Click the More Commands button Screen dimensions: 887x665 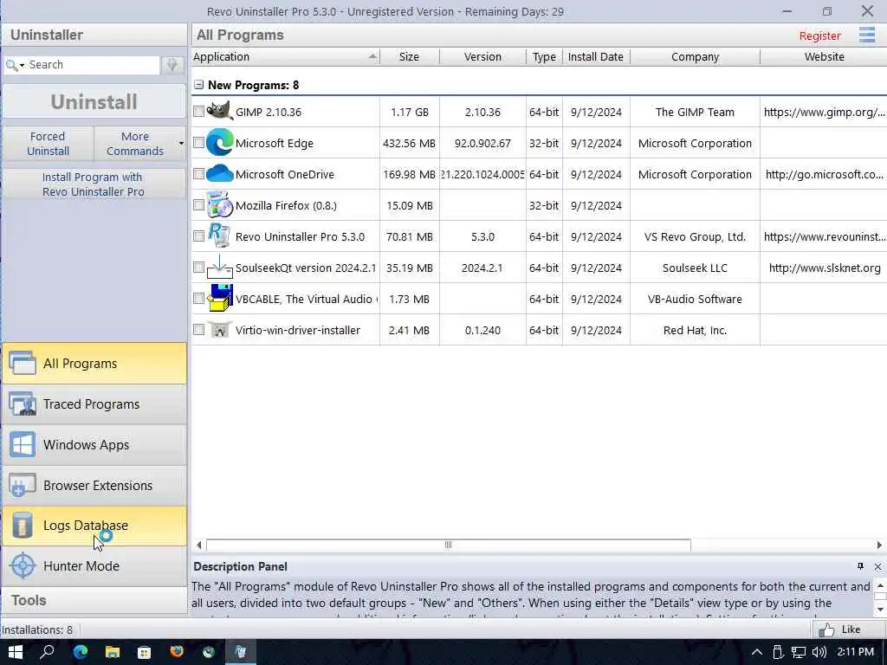coord(134,144)
